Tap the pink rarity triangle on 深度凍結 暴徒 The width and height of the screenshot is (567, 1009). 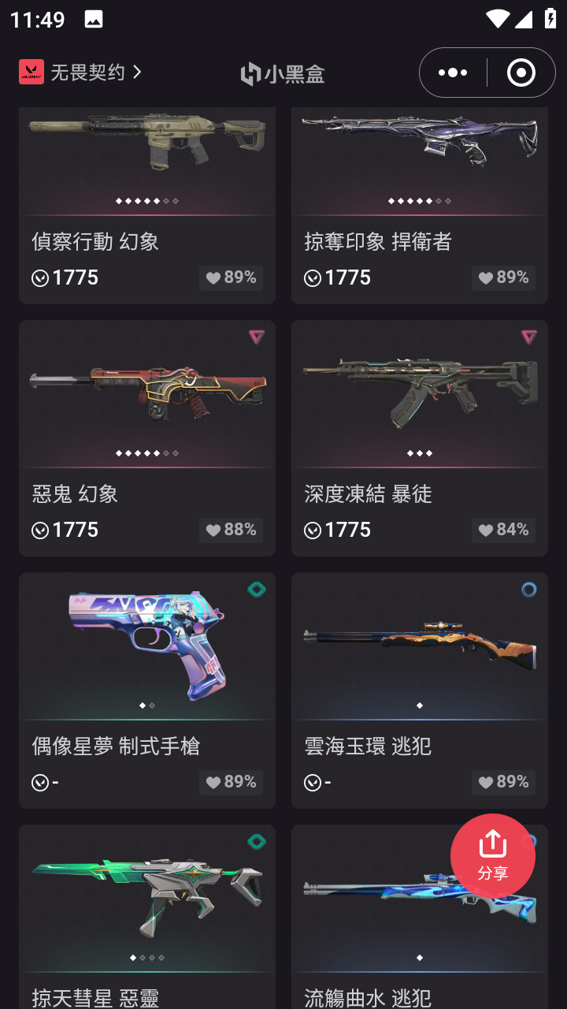coord(528,337)
